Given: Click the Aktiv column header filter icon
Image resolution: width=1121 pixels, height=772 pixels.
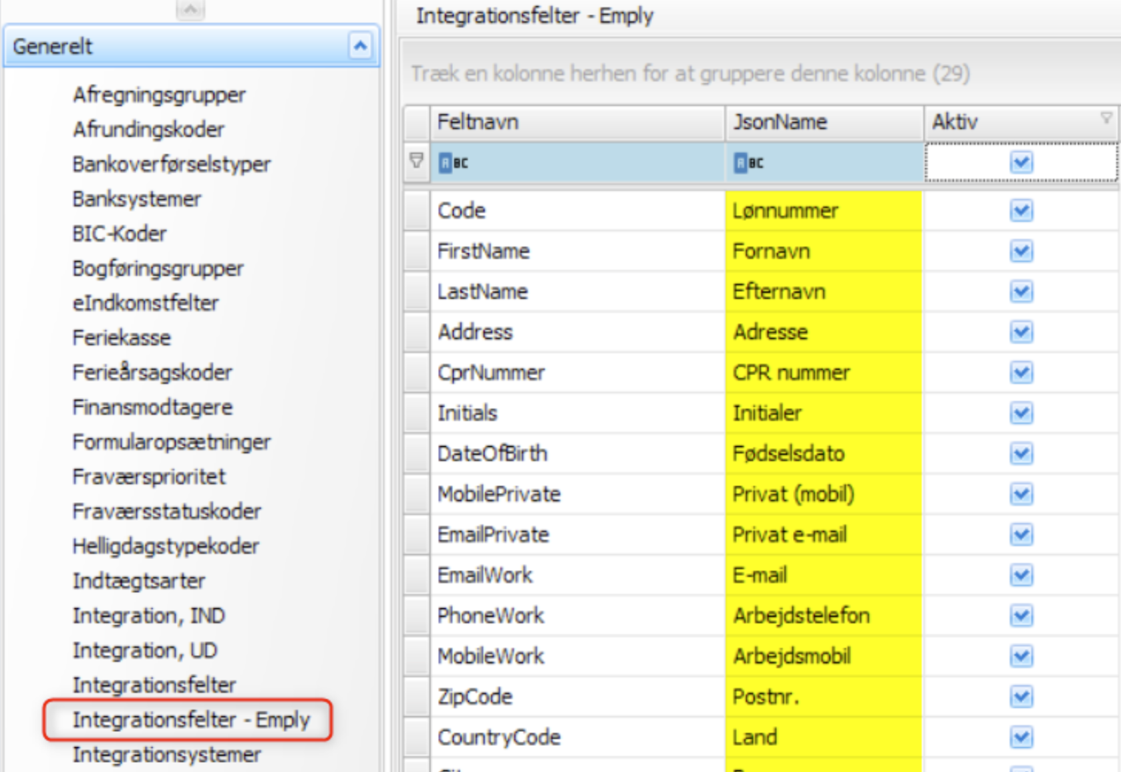Looking at the screenshot, I should 1106,118.
